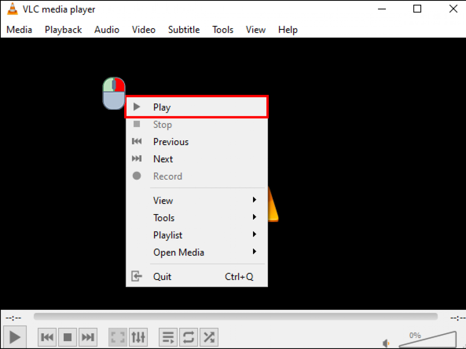
Task: Adjust the volume slider
Action: coord(430,340)
